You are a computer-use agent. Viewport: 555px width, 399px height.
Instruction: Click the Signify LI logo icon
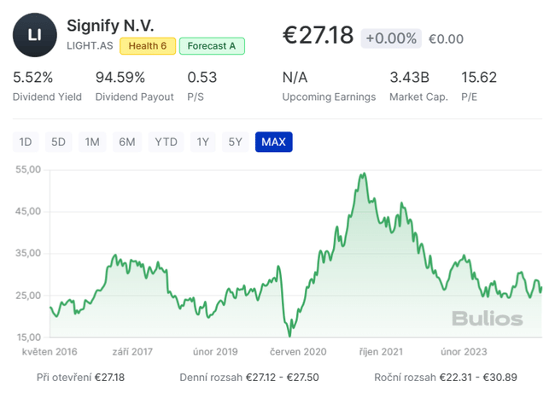point(34,35)
